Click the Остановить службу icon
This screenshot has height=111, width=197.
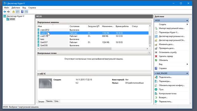point(156,52)
